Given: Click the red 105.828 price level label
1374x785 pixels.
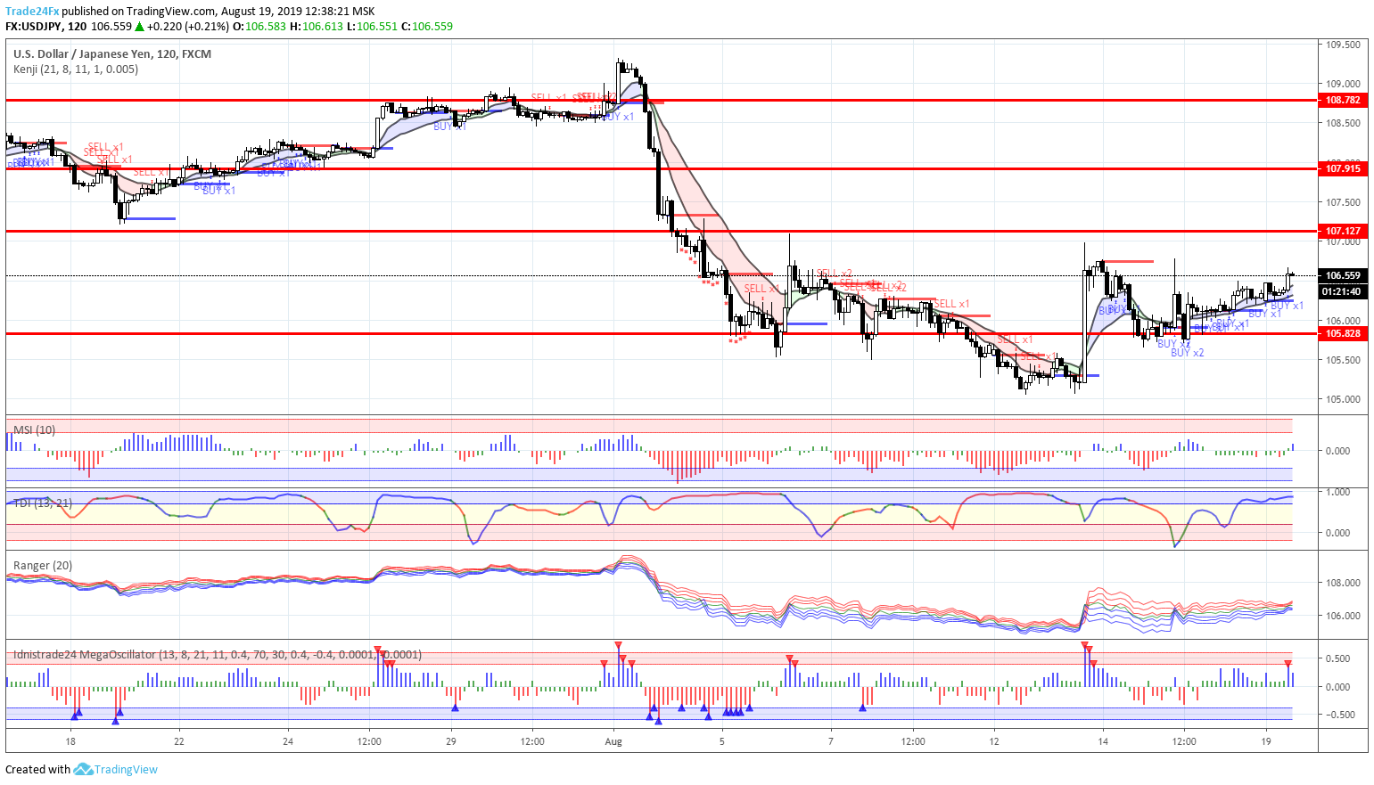Looking at the screenshot, I should pyautogui.click(x=1343, y=333).
